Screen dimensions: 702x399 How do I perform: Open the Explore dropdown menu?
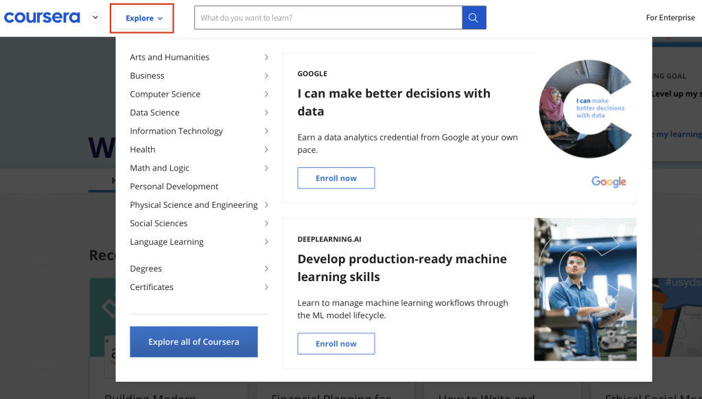tap(143, 19)
